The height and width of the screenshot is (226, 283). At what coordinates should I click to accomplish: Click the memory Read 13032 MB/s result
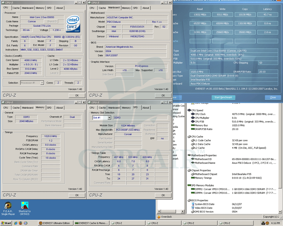pyautogui.click(x=200, y=14)
